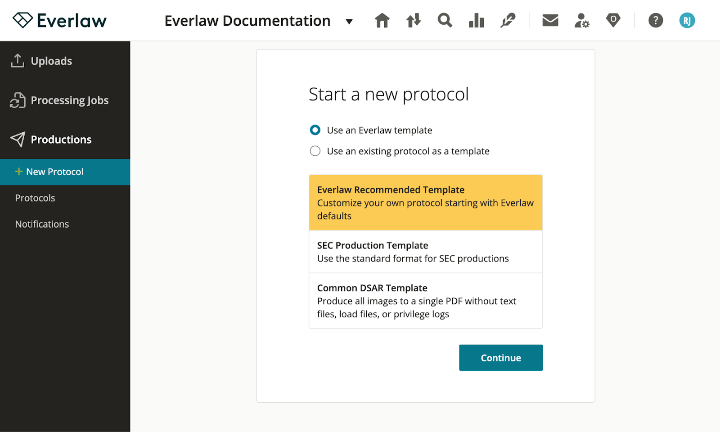Screen dimensions: 720x432
Task: Open the data transfer arrows icon
Action: pos(413,20)
